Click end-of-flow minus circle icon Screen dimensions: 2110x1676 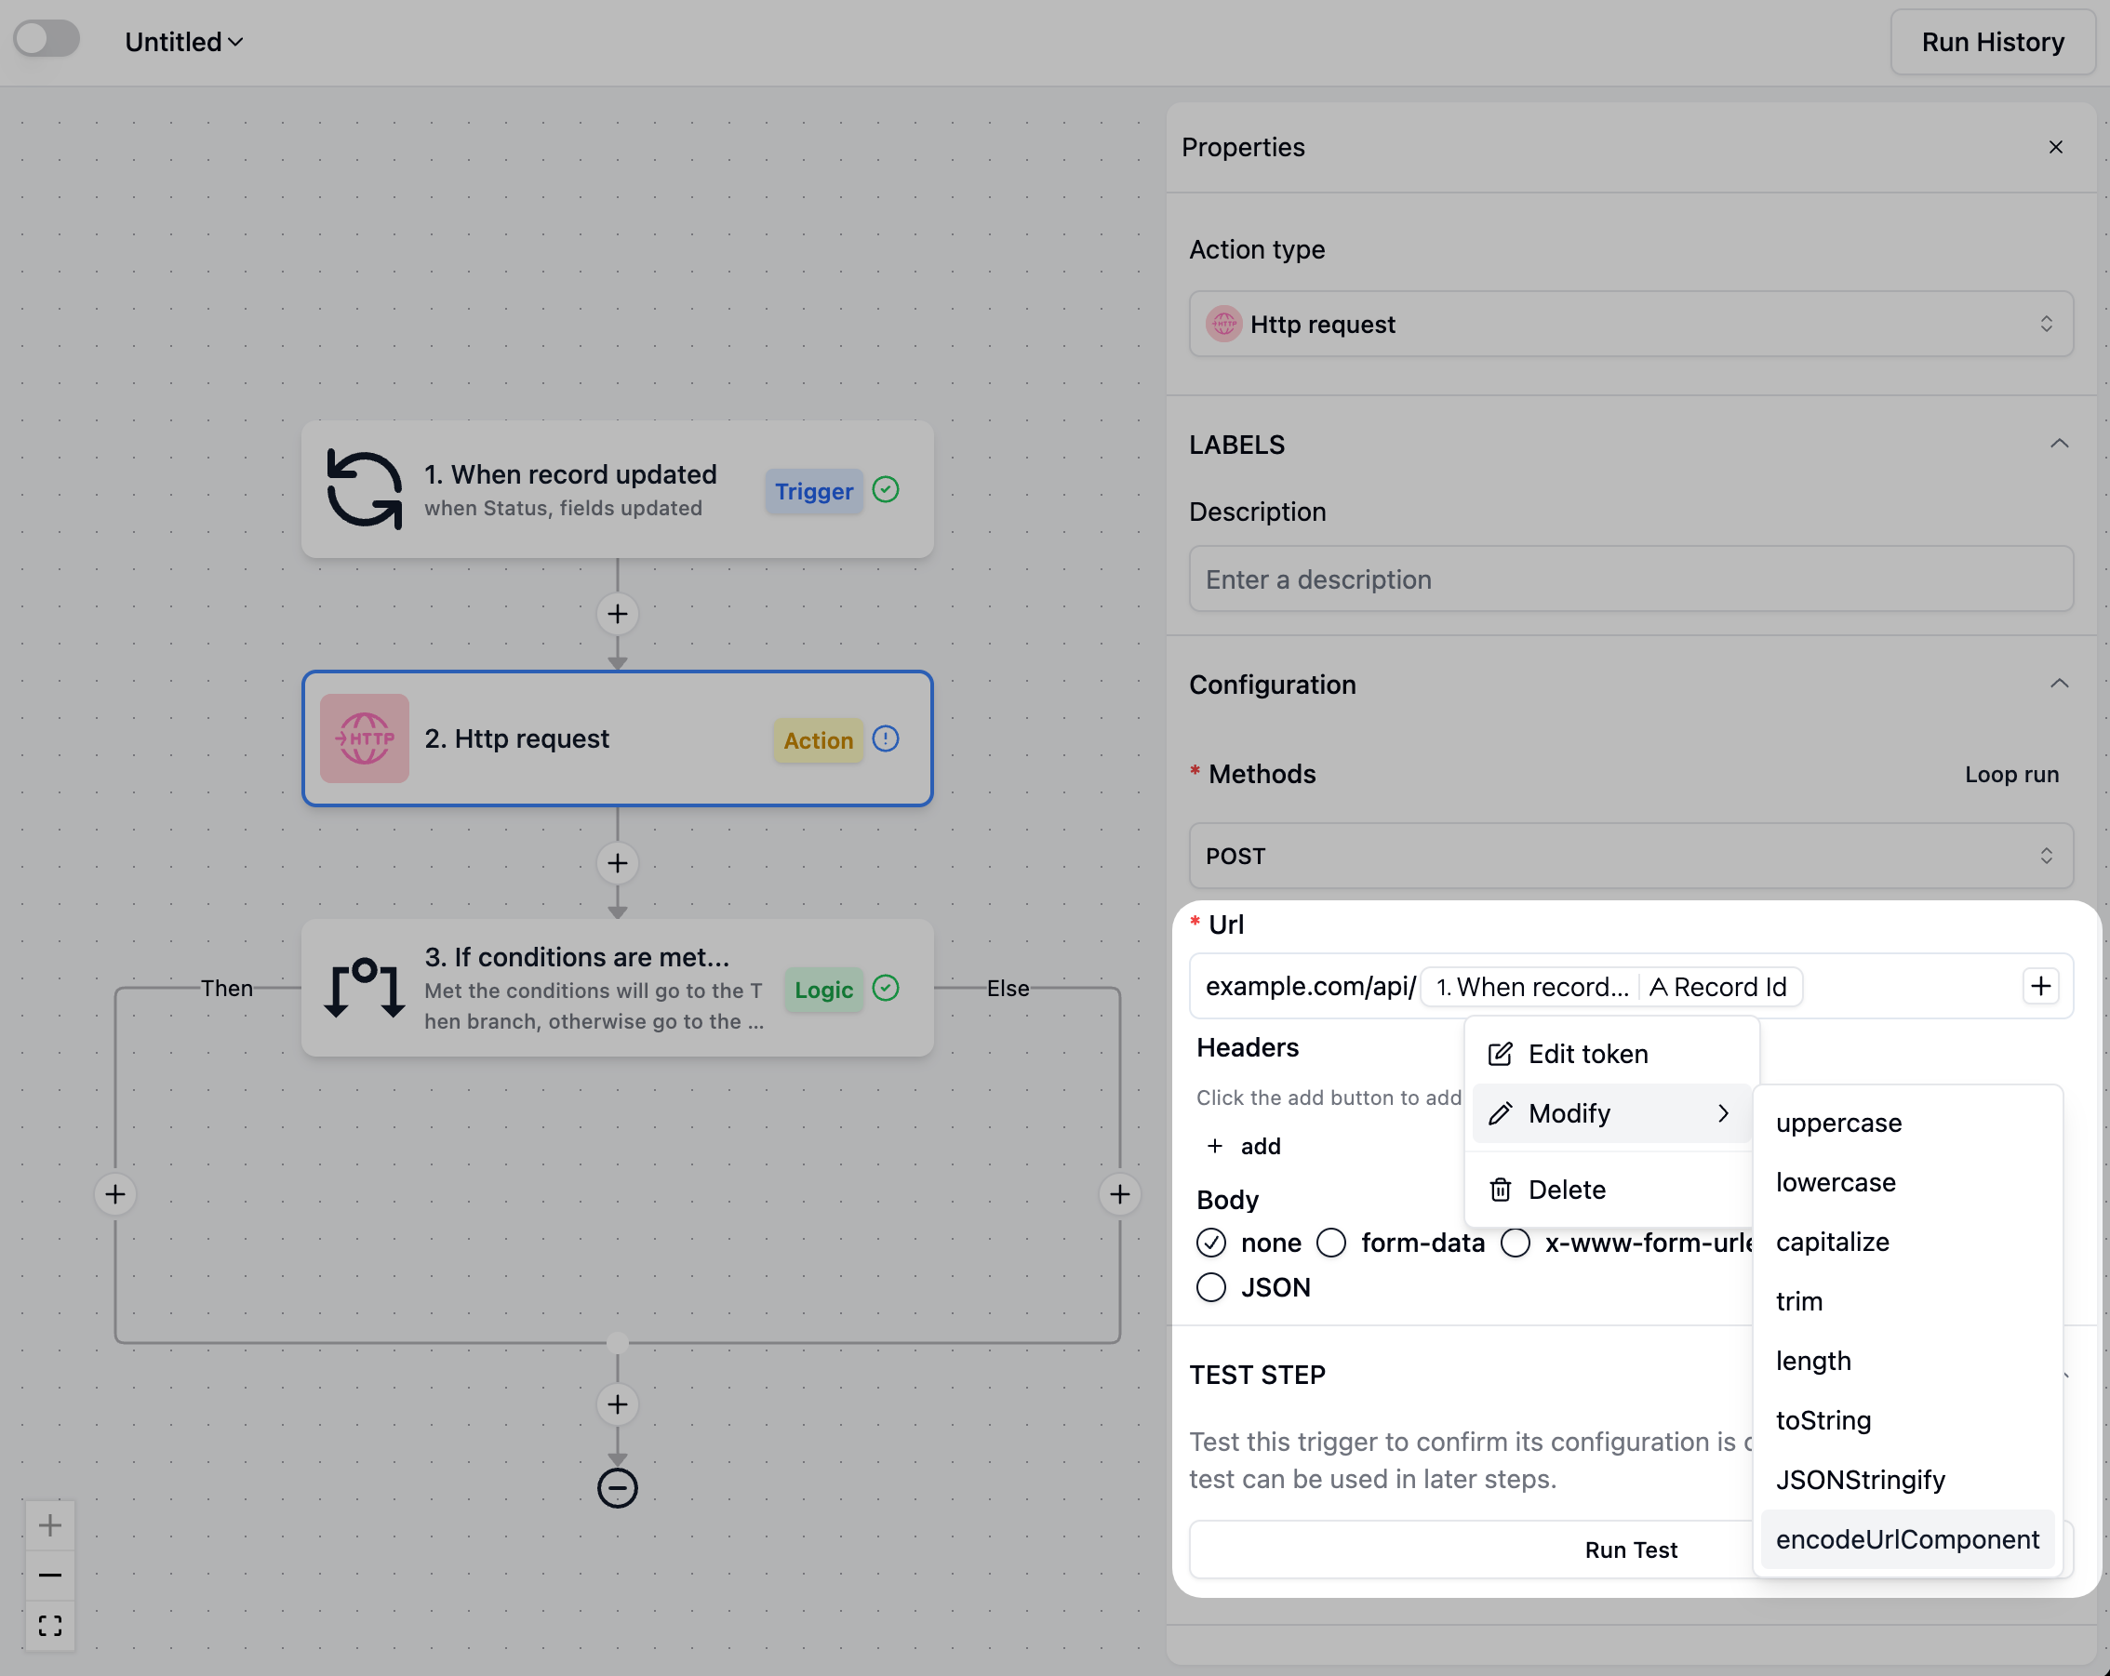coord(617,1487)
